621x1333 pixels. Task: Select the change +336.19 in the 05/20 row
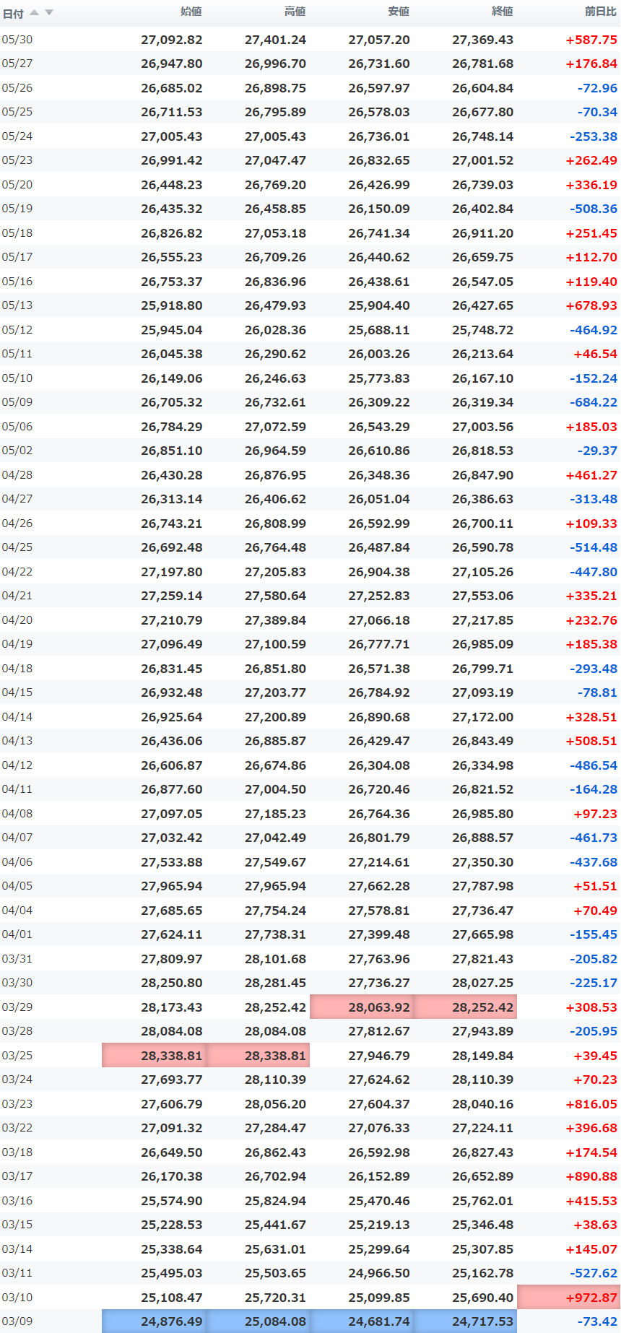[x=591, y=185]
